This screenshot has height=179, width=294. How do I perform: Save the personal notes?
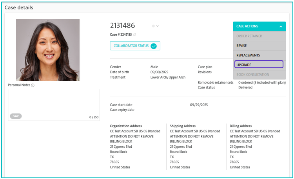16,116
